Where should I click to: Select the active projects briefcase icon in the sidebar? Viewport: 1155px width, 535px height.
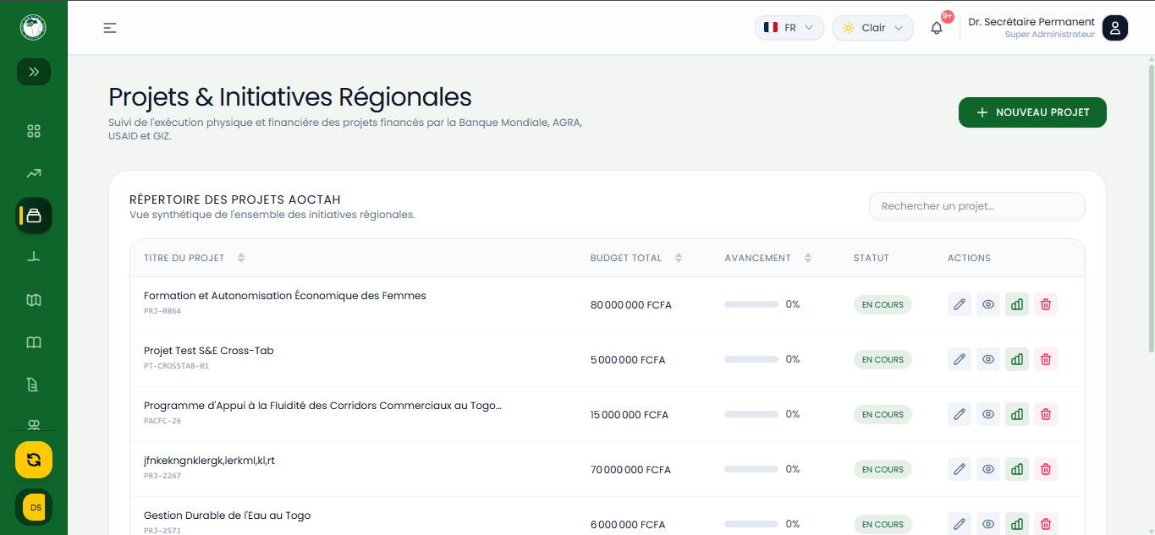[34, 216]
